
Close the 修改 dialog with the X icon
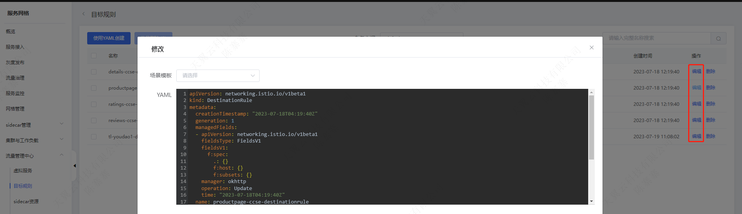point(591,48)
